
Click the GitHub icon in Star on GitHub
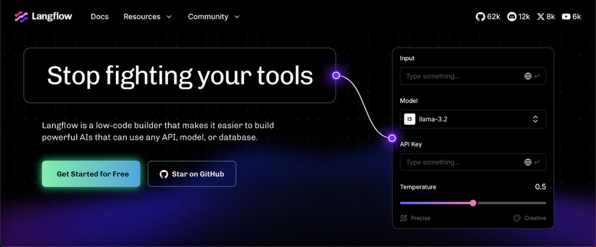(164, 174)
